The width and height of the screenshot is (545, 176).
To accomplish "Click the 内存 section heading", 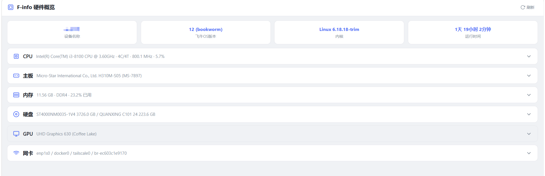I will pyautogui.click(x=28, y=95).
